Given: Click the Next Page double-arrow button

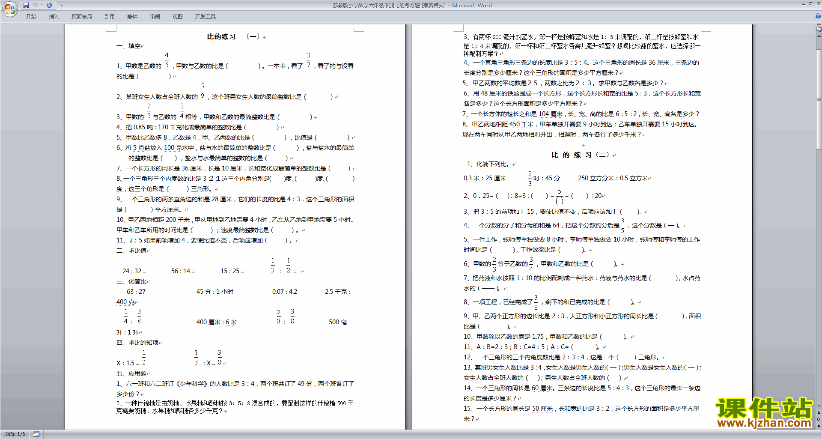Looking at the screenshot, I should click(819, 426).
